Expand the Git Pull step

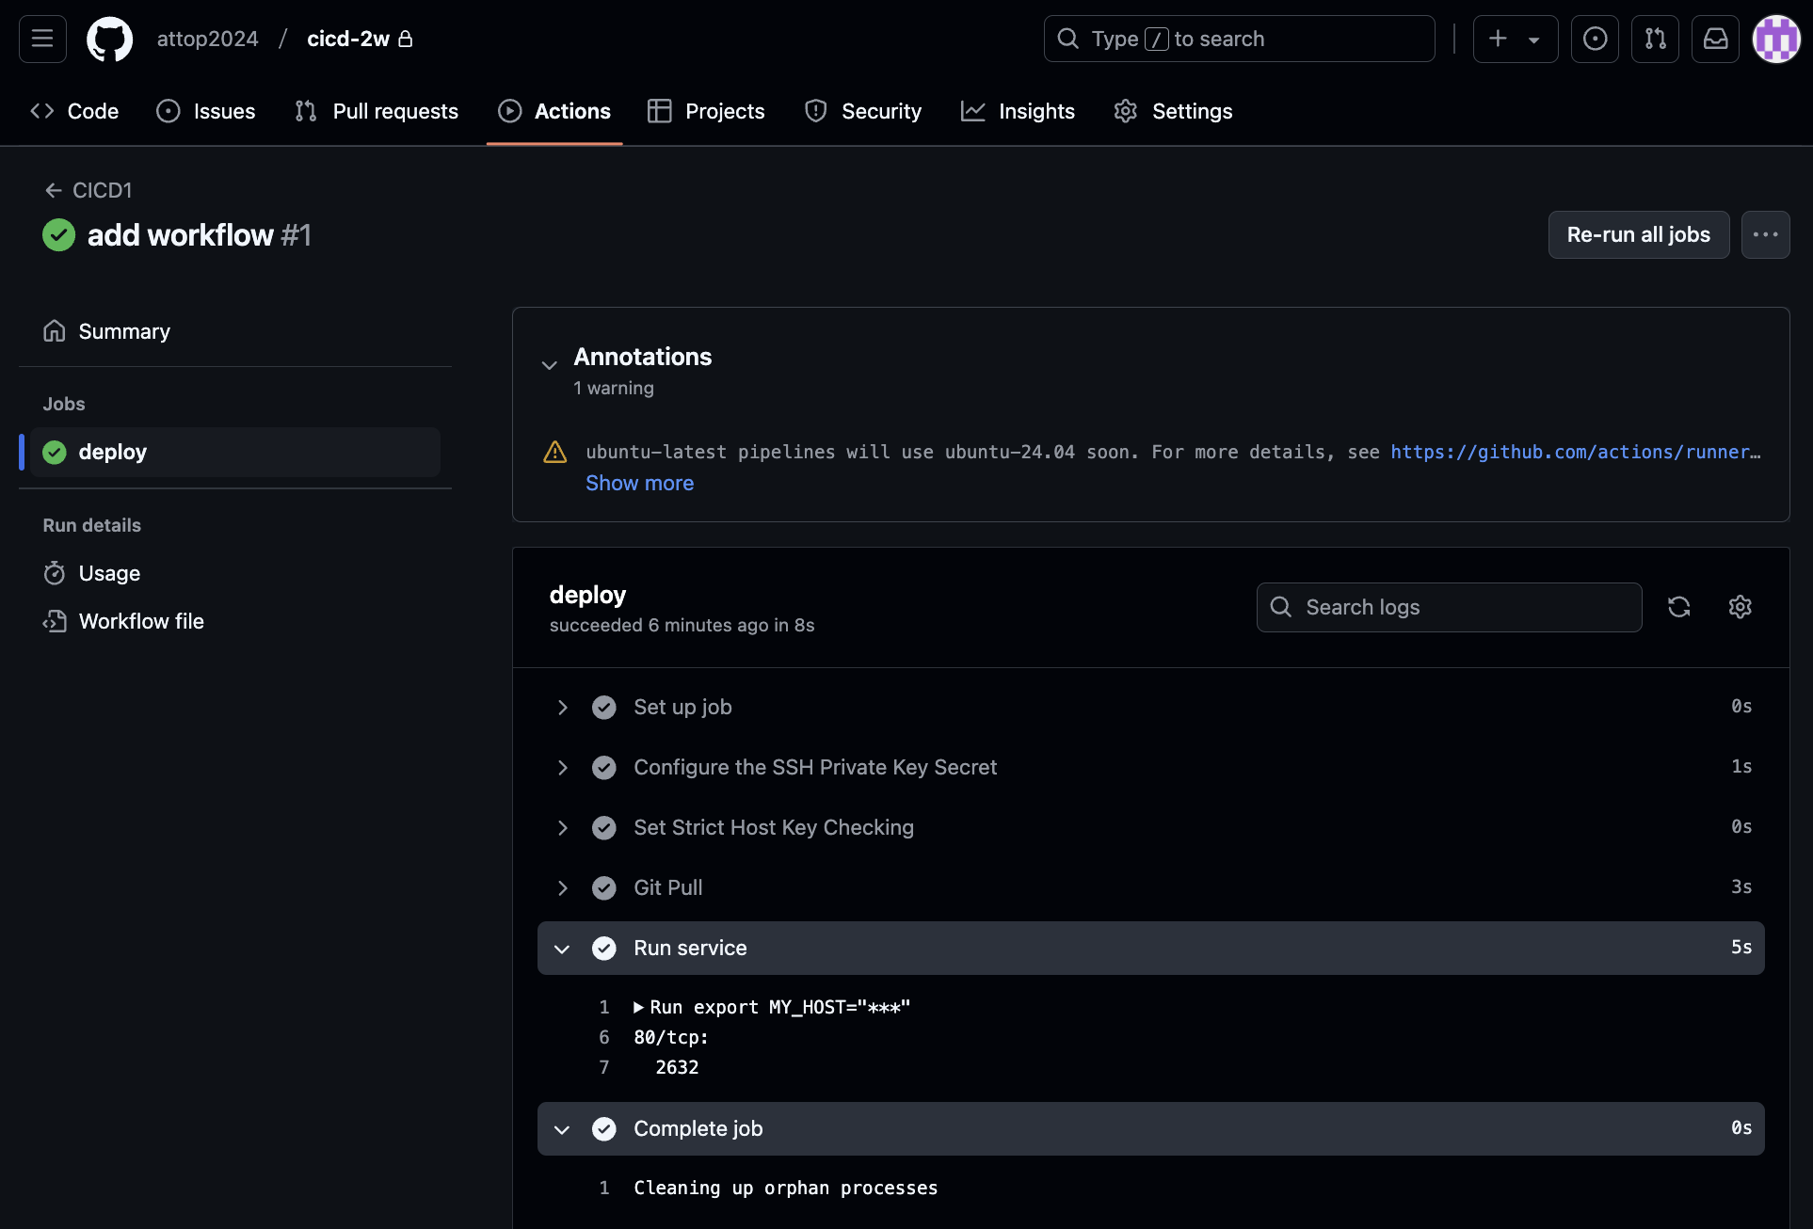pos(562,887)
